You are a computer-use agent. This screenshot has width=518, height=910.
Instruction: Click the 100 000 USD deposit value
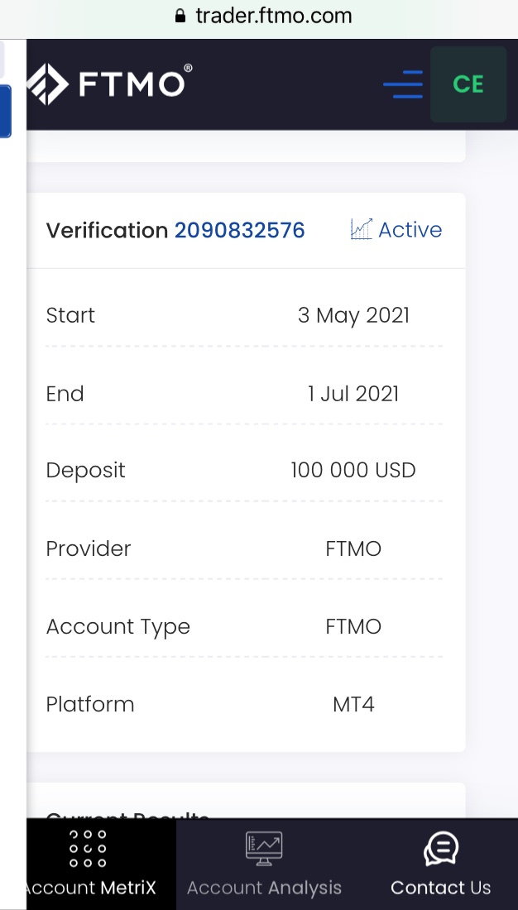tap(353, 471)
